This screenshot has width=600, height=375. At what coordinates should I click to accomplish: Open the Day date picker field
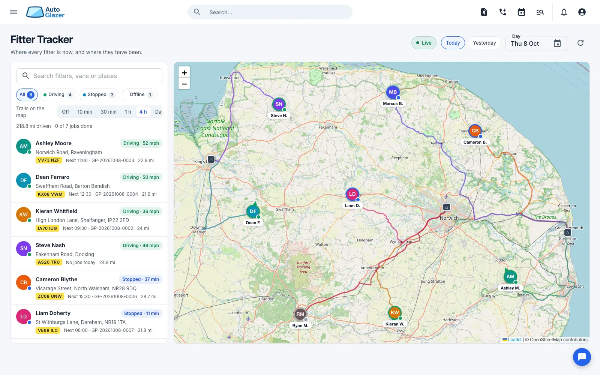pyautogui.click(x=536, y=43)
